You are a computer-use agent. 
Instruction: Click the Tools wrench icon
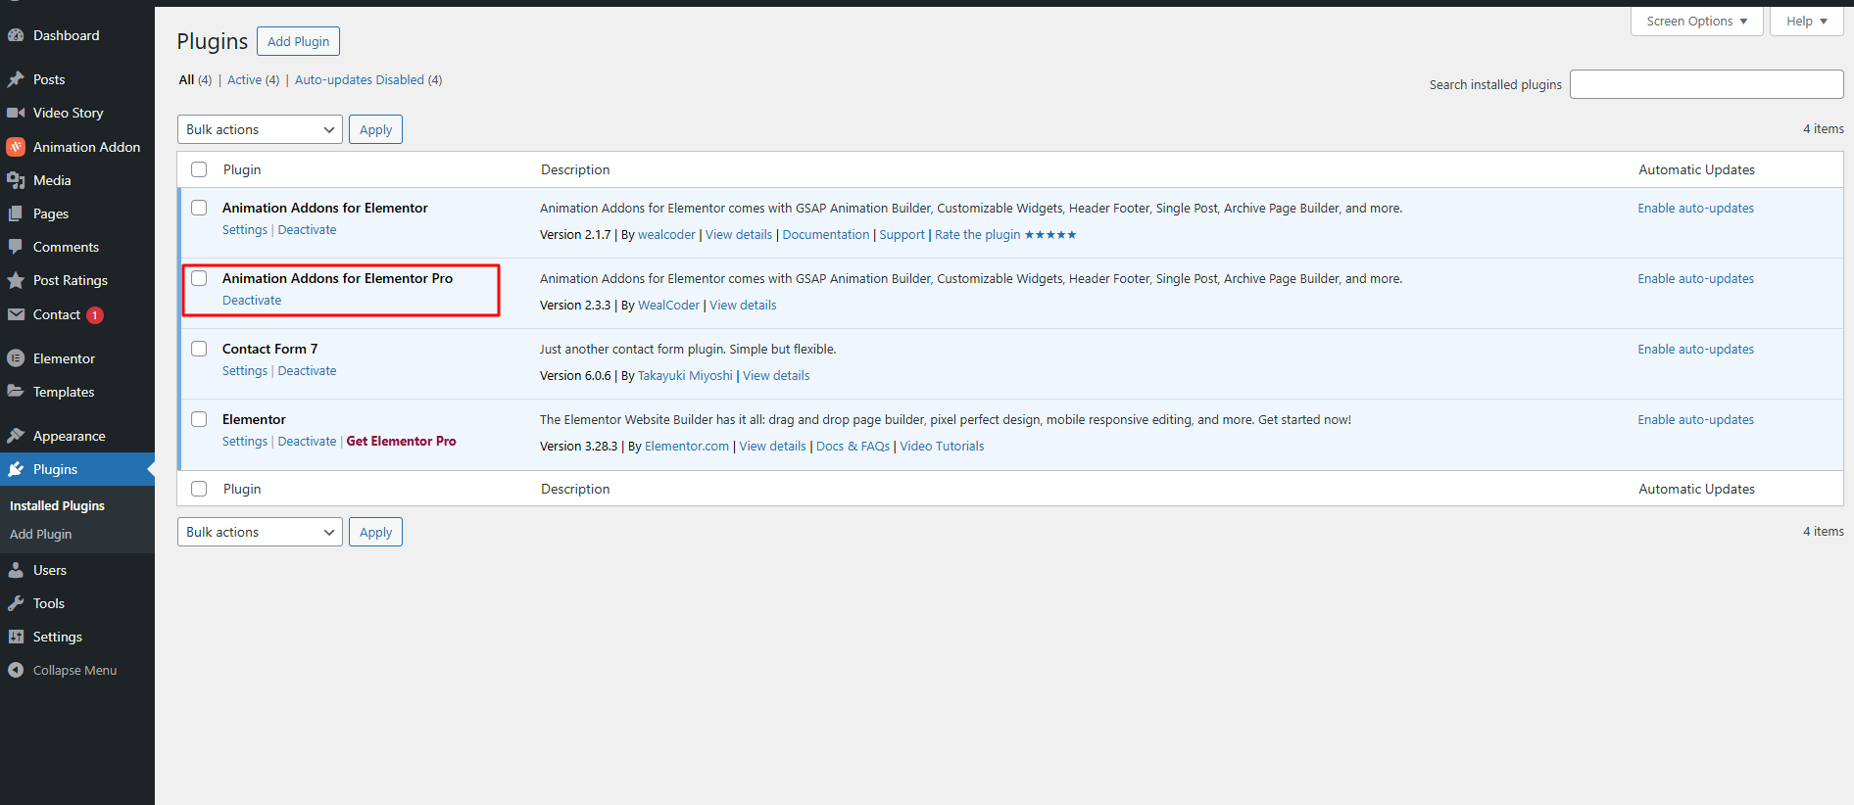pyautogui.click(x=16, y=603)
